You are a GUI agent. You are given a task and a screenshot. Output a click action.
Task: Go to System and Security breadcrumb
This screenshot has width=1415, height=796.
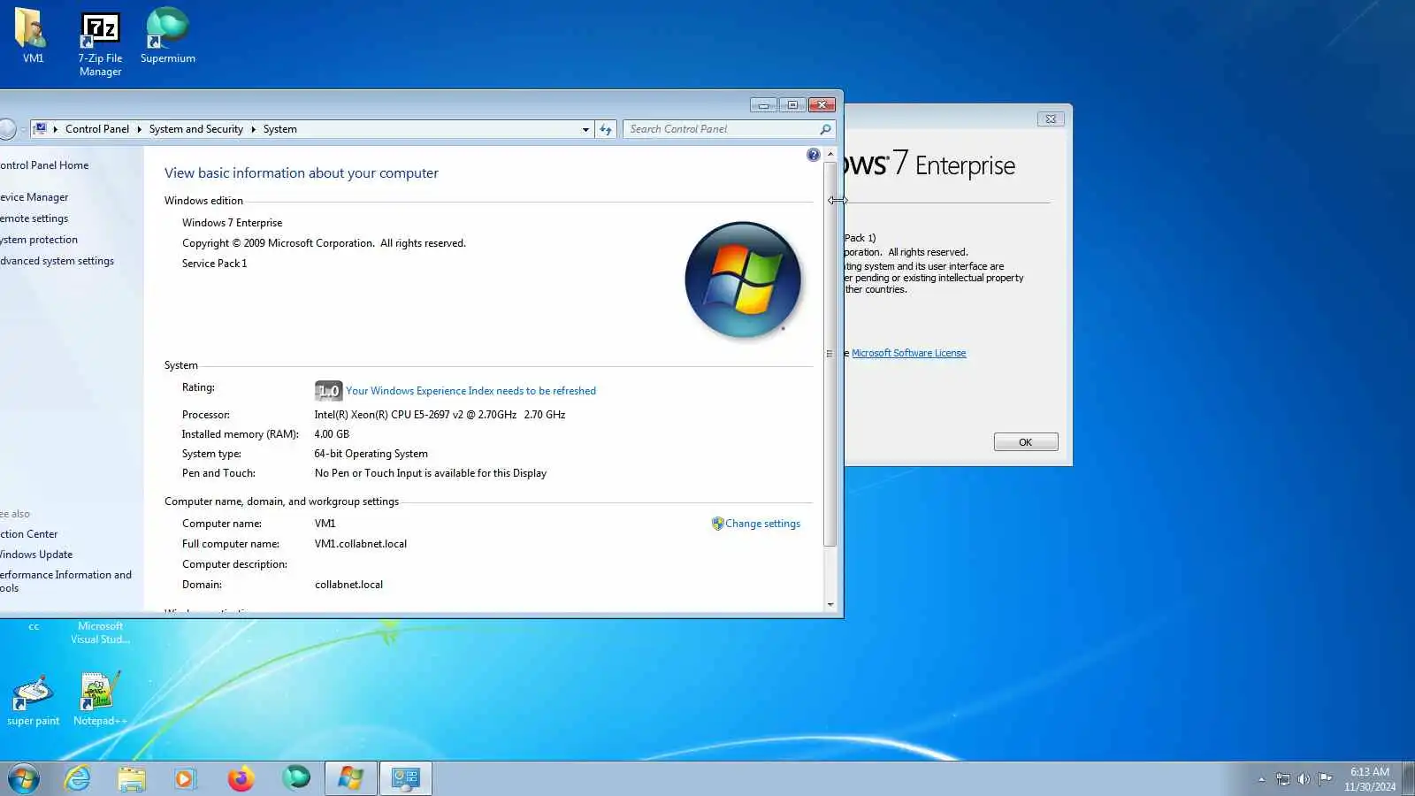(x=196, y=129)
